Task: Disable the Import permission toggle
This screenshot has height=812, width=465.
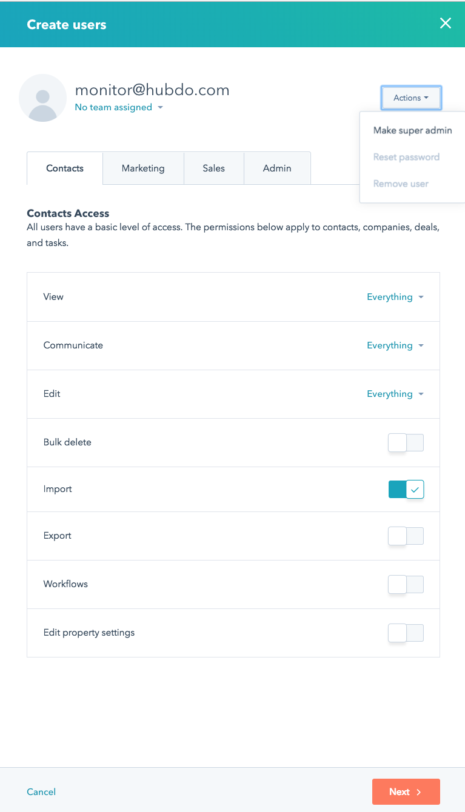Action: (406, 490)
